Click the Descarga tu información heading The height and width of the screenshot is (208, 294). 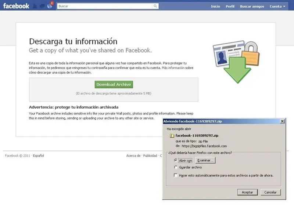73,41
